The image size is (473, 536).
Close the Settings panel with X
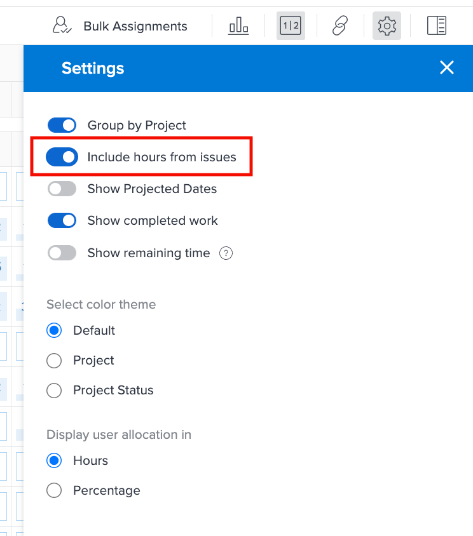coord(447,67)
